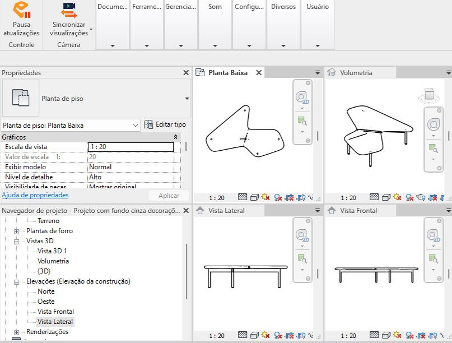Click the Escala da vista value field
452x343 pixels.
(131, 147)
